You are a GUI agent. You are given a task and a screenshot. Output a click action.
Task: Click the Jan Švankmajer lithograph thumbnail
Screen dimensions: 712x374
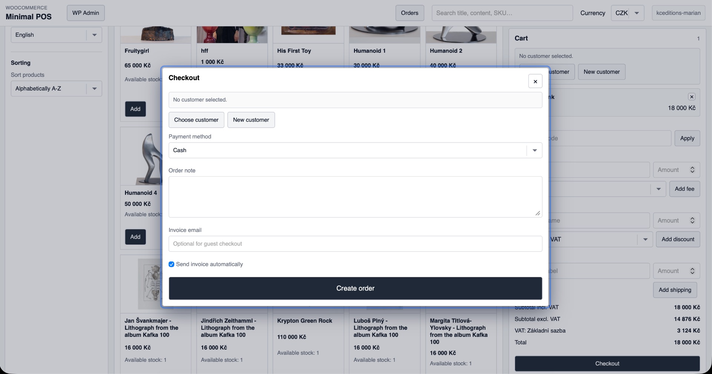[x=150, y=284]
